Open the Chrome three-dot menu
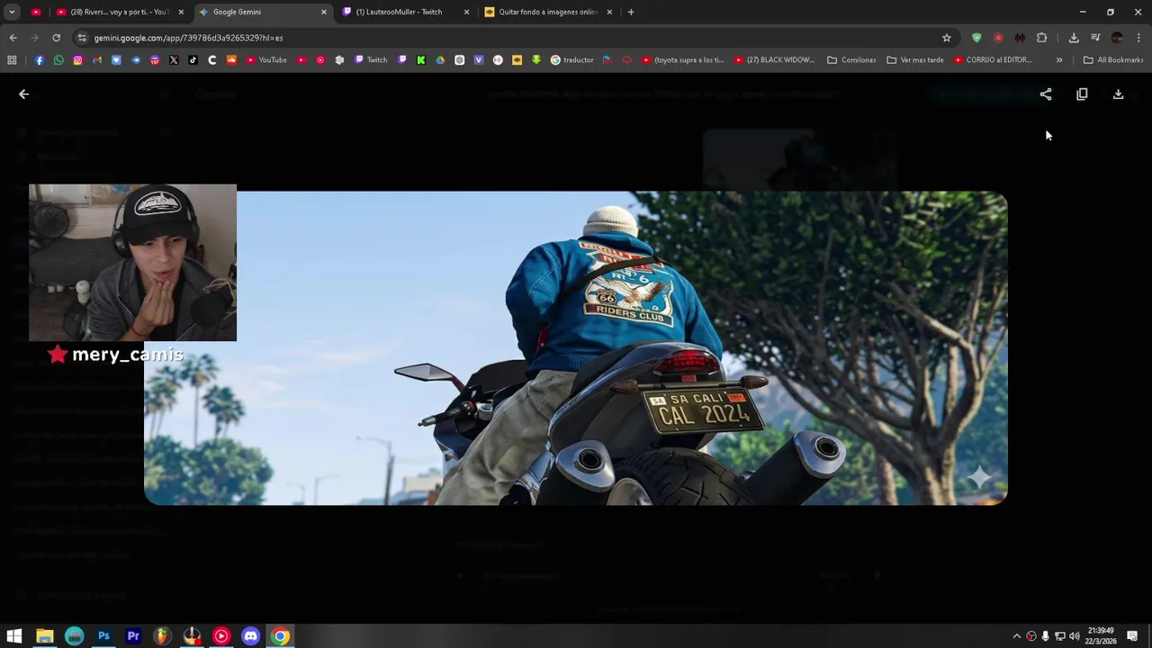Image resolution: width=1152 pixels, height=648 pixels. [x=1139, y=38]
